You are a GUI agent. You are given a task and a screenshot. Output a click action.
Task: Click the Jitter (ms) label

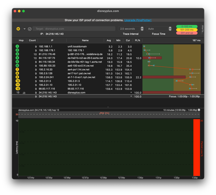point(104,113)
